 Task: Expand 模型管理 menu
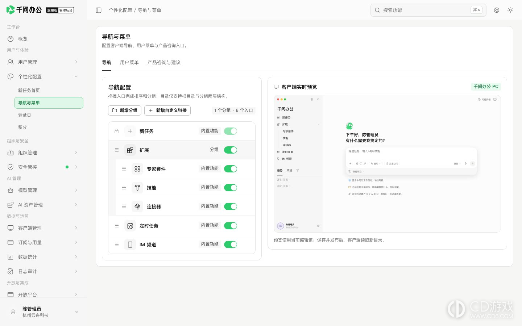(43, 190)
